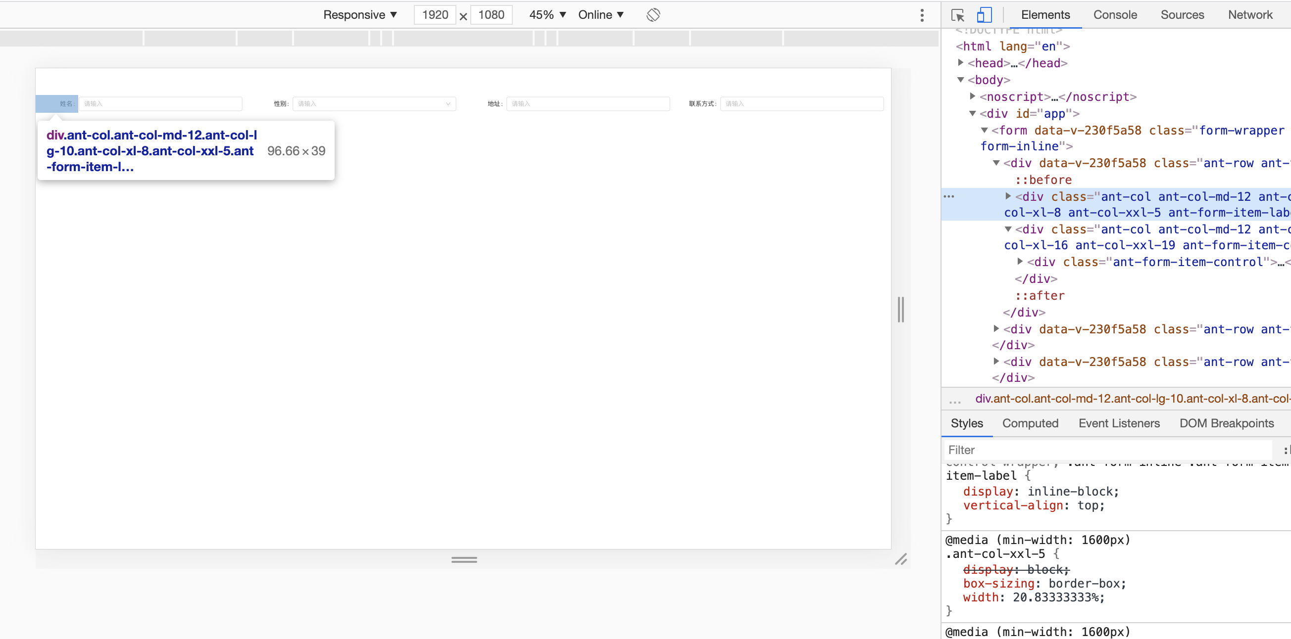Click the viewport width field 1920

(435, 15)
